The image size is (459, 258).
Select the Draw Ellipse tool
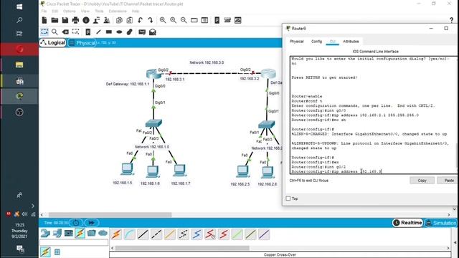[119, 32]
